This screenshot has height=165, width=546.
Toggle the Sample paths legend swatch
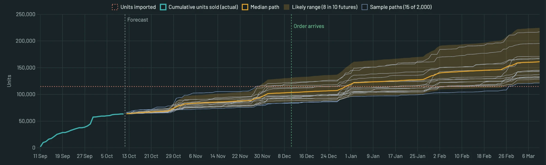(x=364, y=7)
